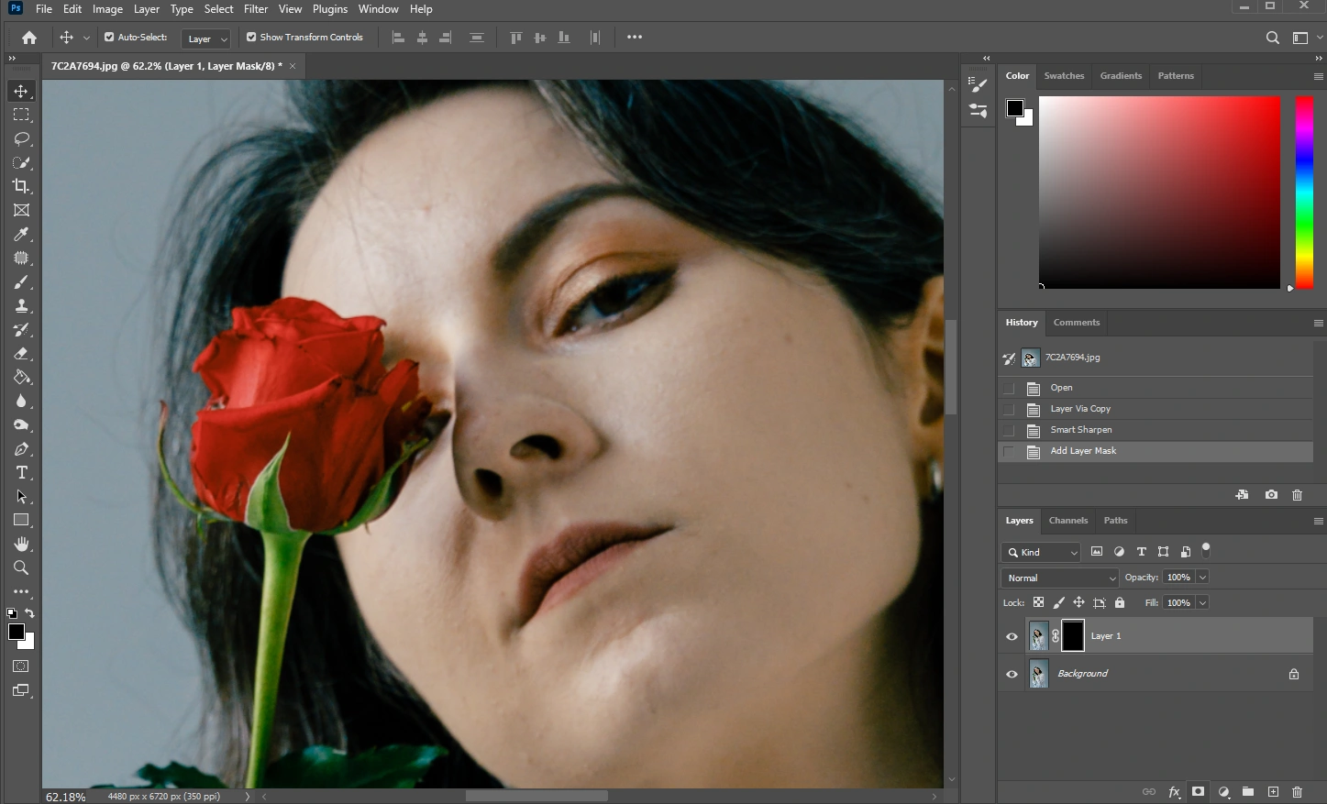This screenshot has width=1327, height=804.
Task: Click the red color picker field
Action: pyautogui.click(x=1159, y=193)
